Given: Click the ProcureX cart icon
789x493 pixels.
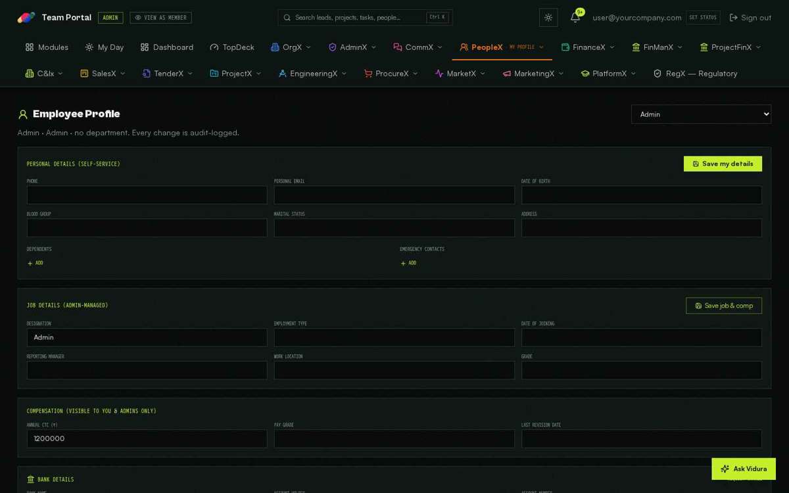Looking at the screenshot, I should point(368,74).
